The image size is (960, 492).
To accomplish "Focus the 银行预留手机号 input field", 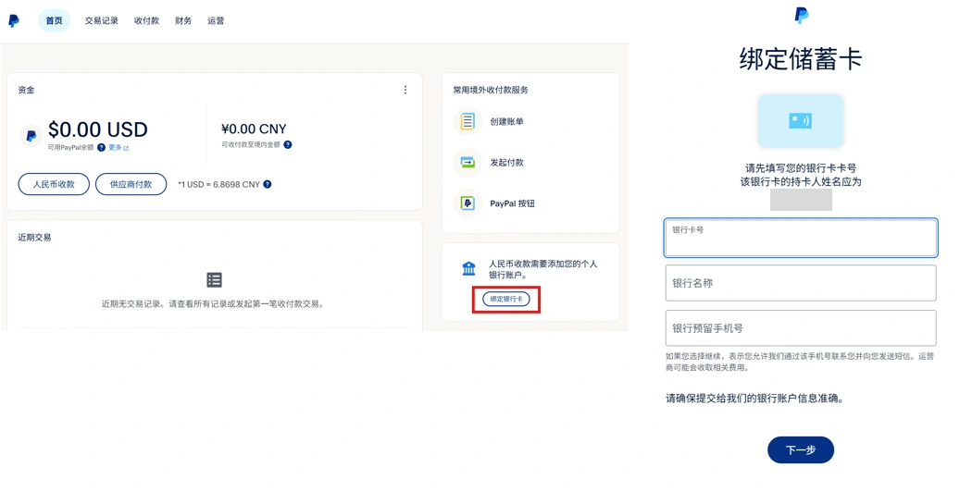I will point(800,328).
